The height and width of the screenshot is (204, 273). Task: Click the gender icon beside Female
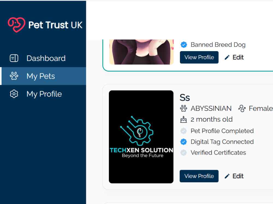pos(242,109)
